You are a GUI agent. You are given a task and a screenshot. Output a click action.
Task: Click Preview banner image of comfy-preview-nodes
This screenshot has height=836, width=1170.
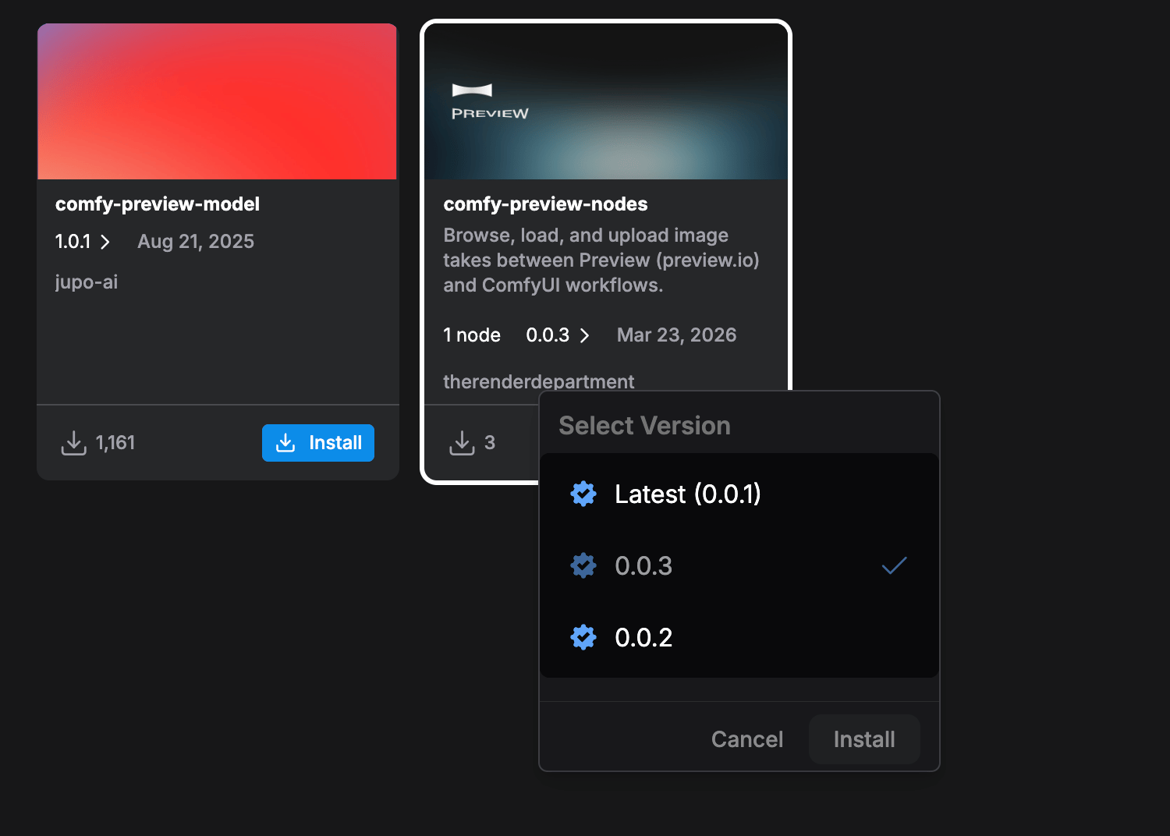[606, 101]
